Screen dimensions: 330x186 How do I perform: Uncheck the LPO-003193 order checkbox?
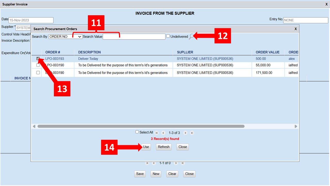[38, 59]
